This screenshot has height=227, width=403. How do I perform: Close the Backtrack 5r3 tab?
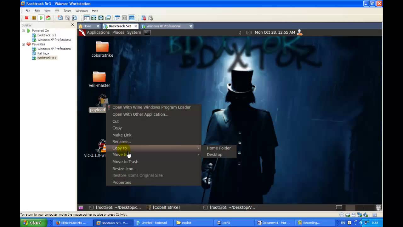pos(136,26)
